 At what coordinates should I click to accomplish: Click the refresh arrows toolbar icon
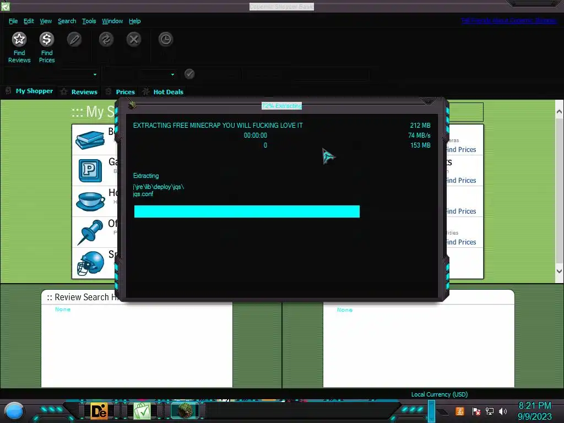(106, 39)
